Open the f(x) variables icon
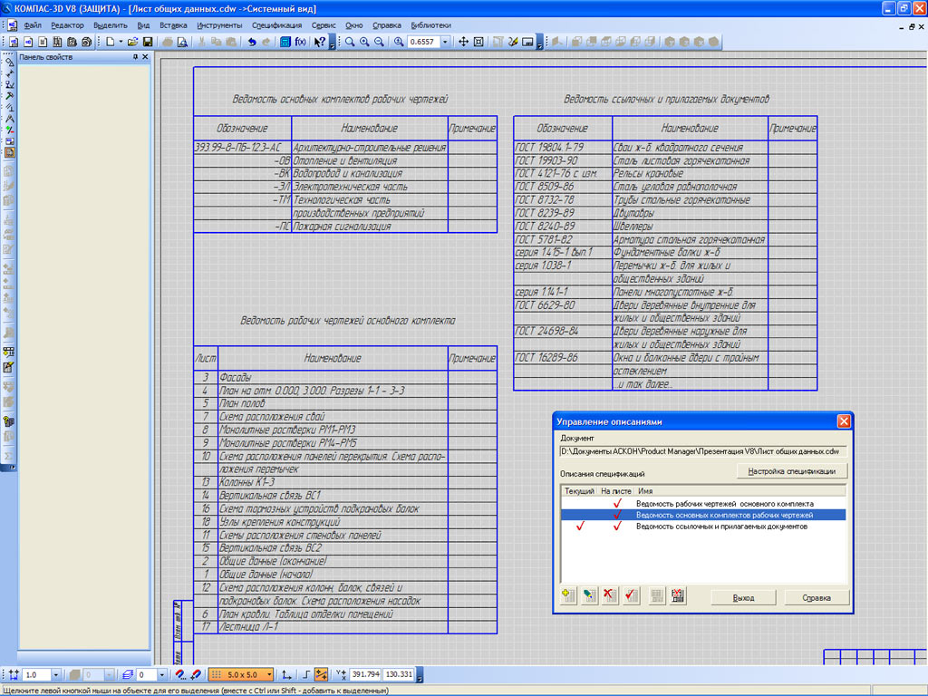The height and width of the screenshot is (696, 928). [301, 42]
